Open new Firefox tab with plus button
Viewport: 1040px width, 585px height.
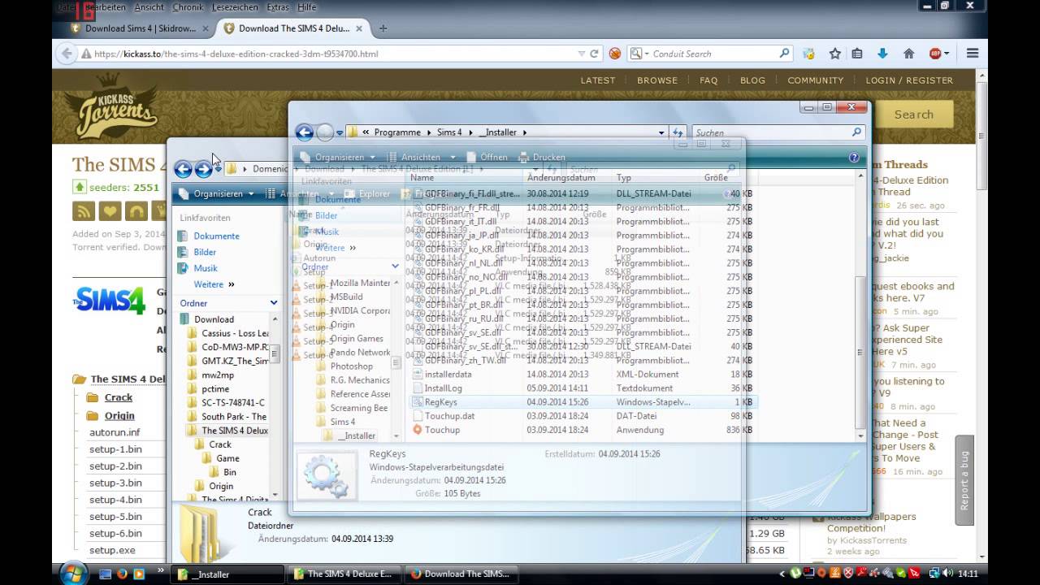[383, 28]
